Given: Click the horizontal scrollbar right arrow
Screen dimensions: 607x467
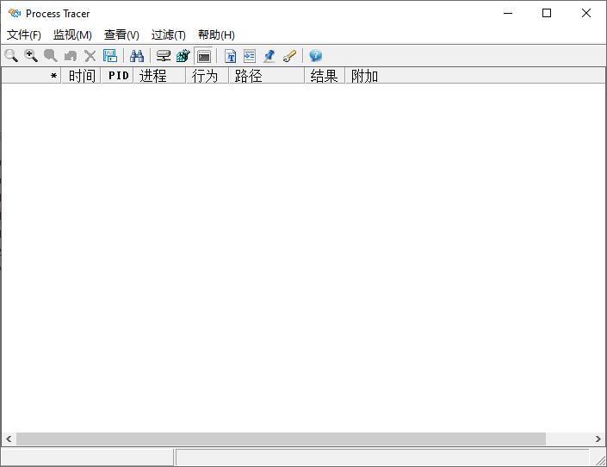Looking at the screenshot, I should pos(598,439).
